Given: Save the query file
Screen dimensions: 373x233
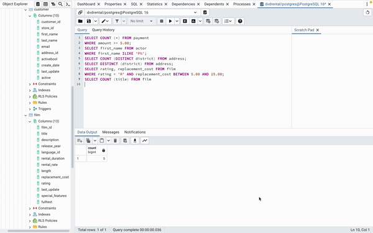Looking at the screenshot, I should (x=89, y=21).
